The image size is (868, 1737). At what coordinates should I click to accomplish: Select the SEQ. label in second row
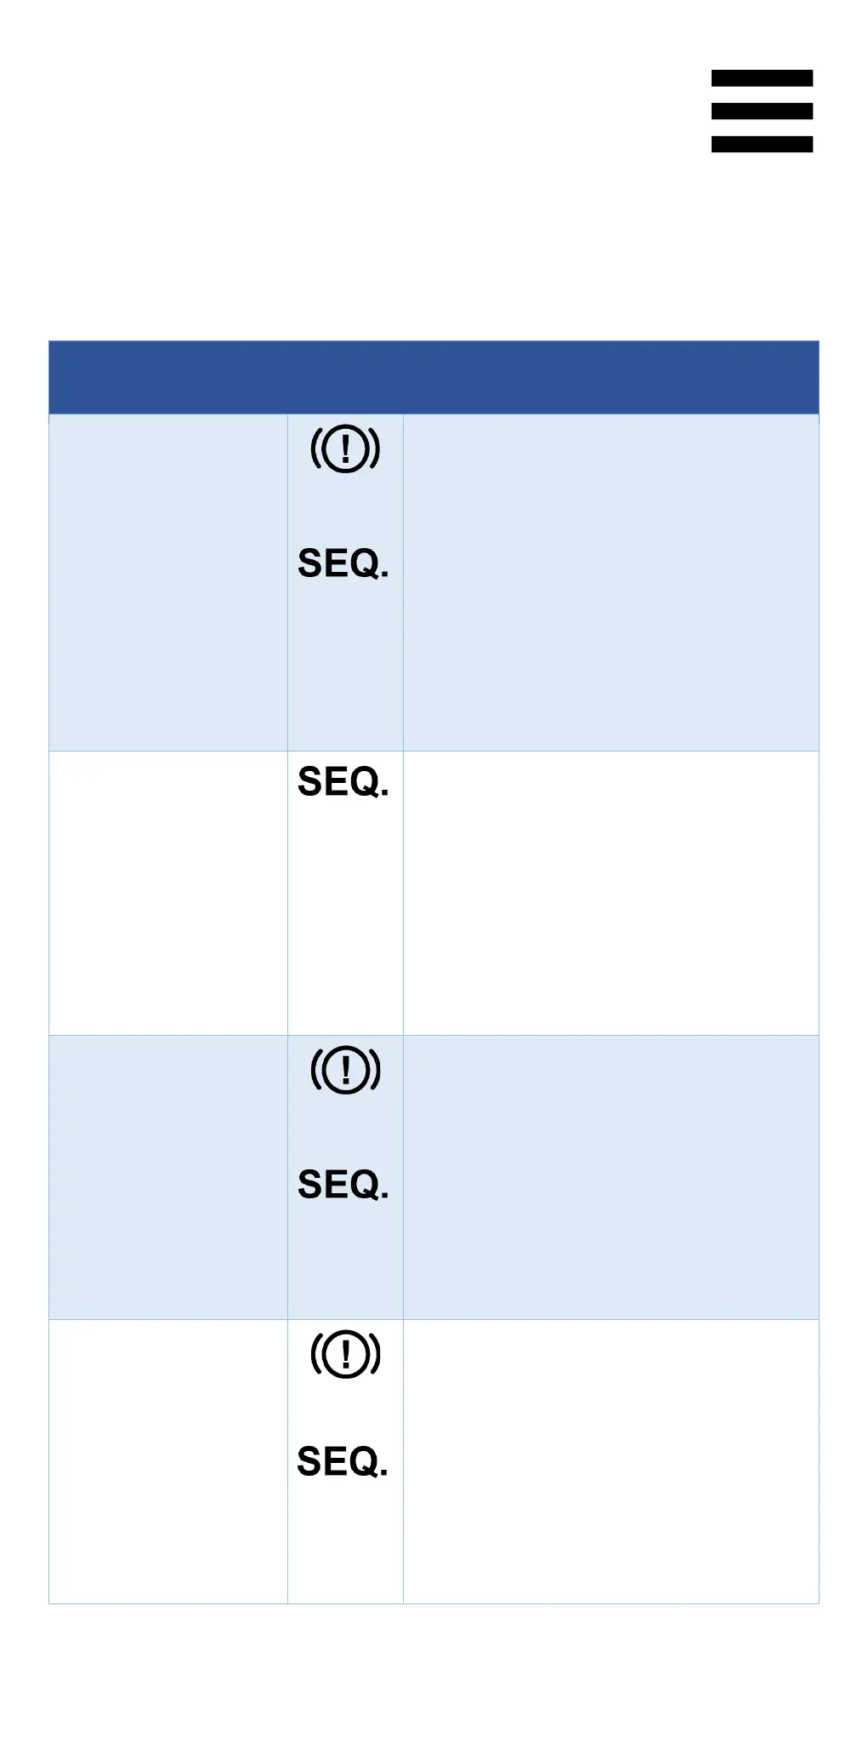pos(343,782)
